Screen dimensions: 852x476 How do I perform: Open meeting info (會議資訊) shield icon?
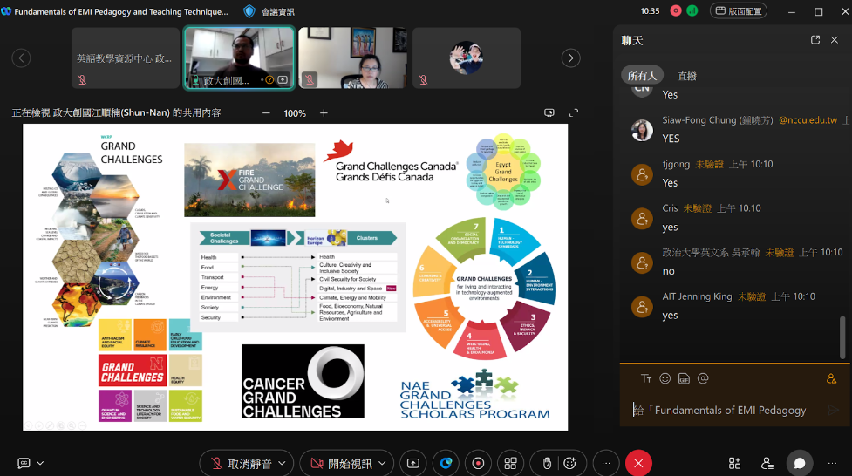click(249, 11)
